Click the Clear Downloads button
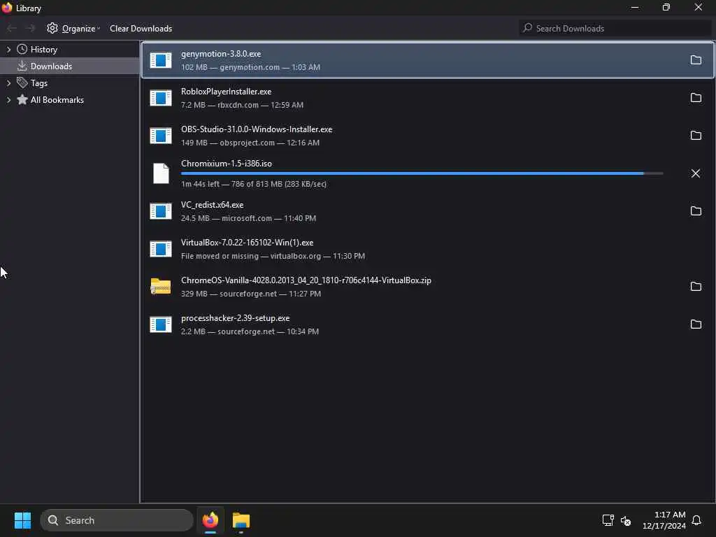Image resolution: width=716 pixels, height=537 pixels. coord(141,28)
